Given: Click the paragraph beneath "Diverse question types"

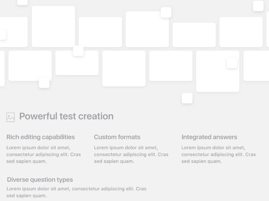Looking at the screenshot, I should [x=76, y=192].
